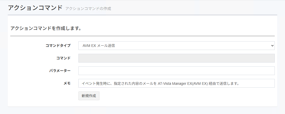The height and width of the screenshot is (114, 285).
Task: Click the blank right end of メモ field
Action: click(259, 83)
